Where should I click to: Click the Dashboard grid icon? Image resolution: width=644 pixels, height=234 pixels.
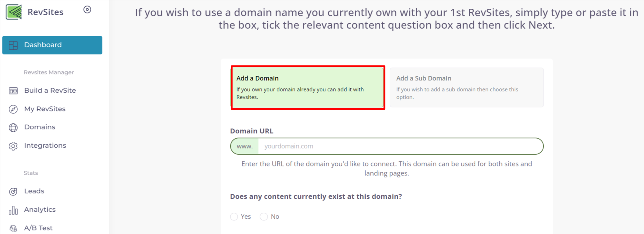[13, 45]
